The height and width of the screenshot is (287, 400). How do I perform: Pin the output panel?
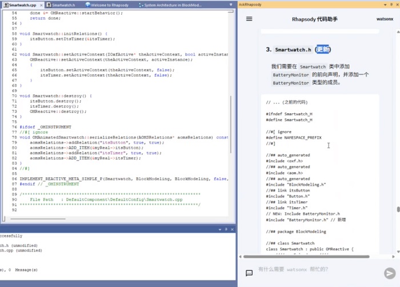[226, 230]
